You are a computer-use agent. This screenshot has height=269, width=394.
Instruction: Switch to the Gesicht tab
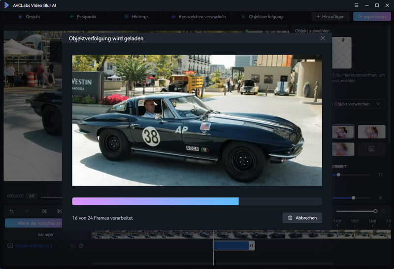click(x=29, y=17)
